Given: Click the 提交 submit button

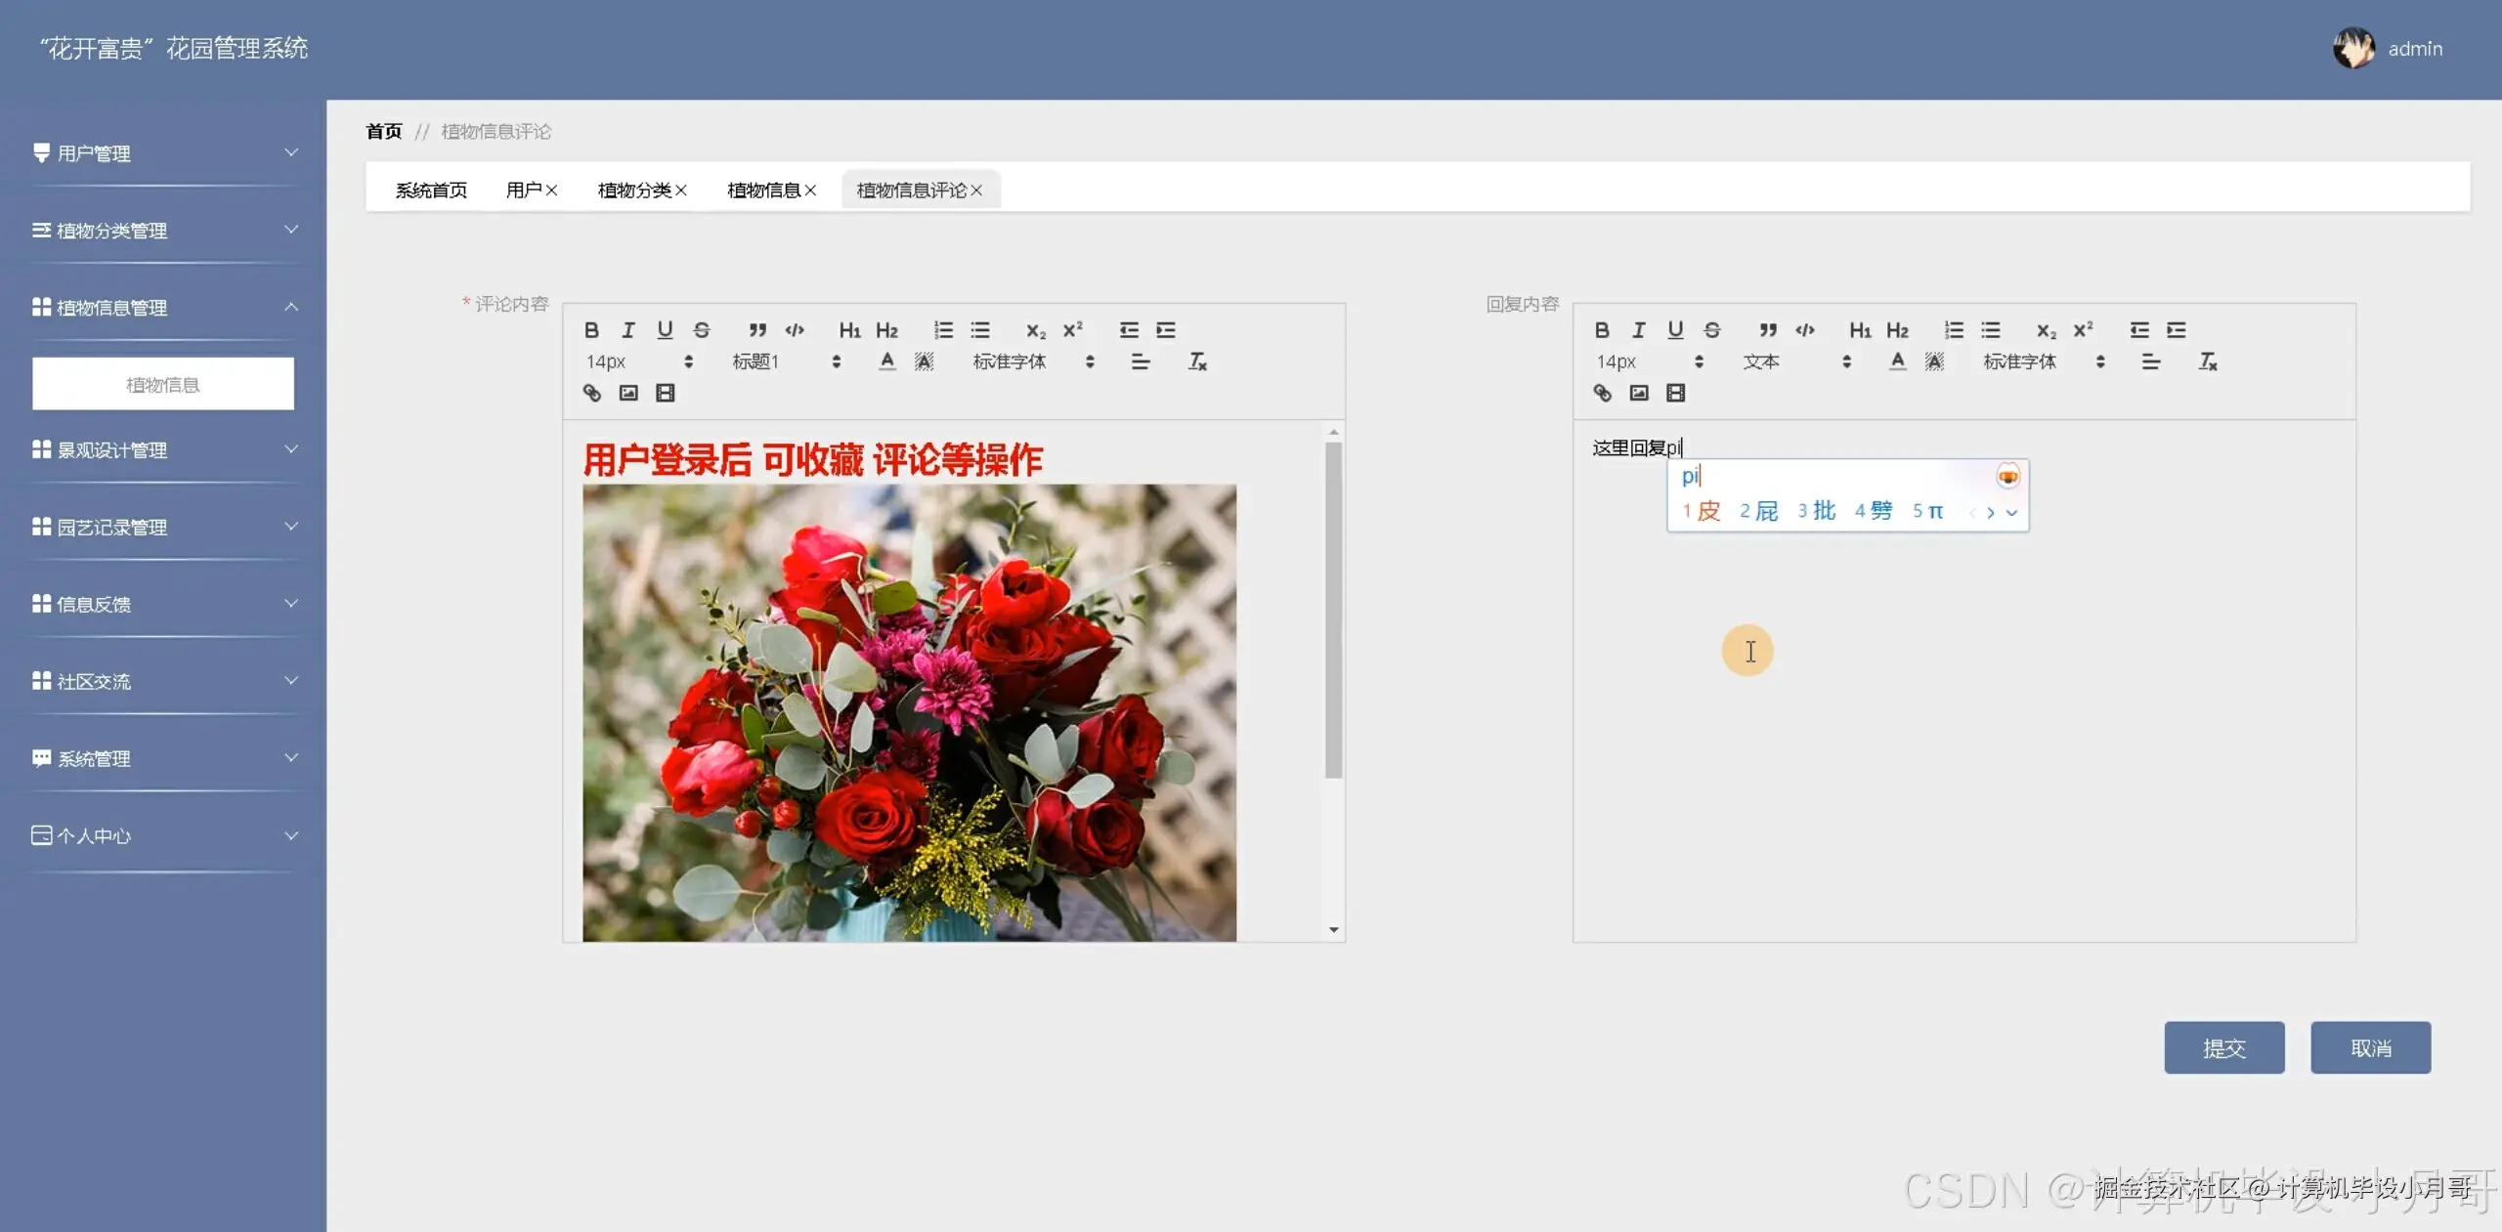Looking at the screenshot, I should point(2223,1048).
